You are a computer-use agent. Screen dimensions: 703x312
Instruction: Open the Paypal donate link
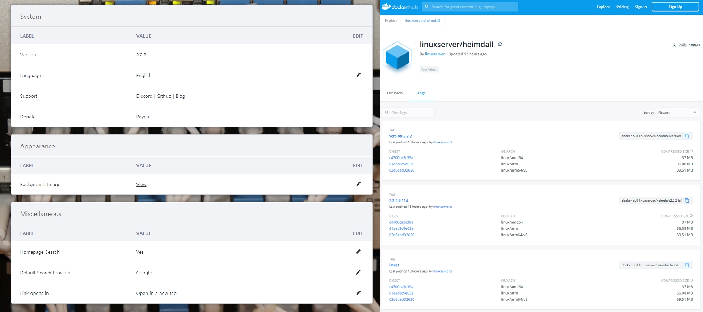point(143,117)
